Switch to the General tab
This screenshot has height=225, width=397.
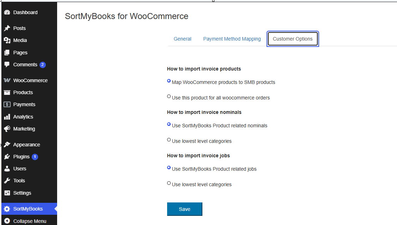click(x=182, y=39)
